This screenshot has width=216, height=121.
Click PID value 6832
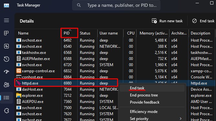[x=68, y=71]
